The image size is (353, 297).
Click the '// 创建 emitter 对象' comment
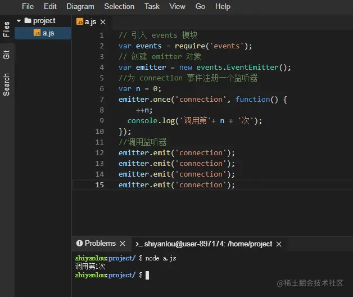(x=160, y=57)
